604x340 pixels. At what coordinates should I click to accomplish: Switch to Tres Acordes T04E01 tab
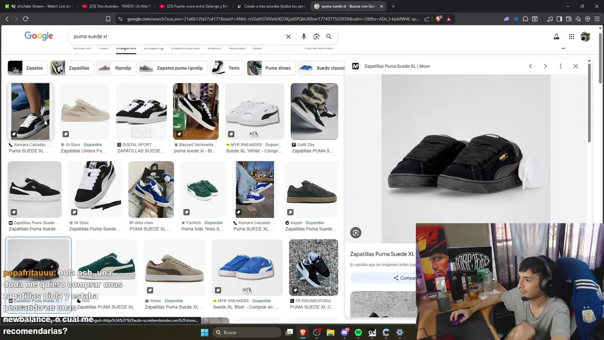pos(116,6)
